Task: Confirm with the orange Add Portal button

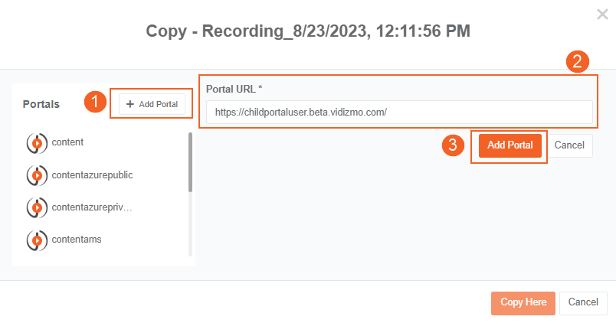Action: [510, 145]
